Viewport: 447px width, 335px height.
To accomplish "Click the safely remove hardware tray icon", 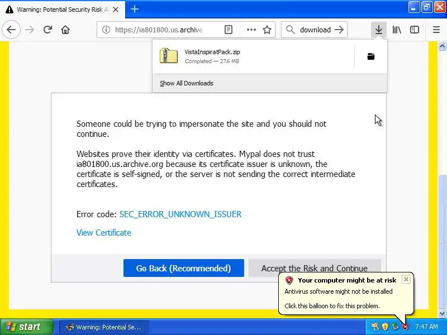I will pos(395,327).
